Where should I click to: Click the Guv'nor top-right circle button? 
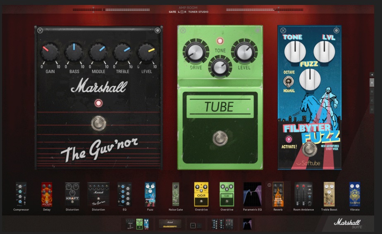(x=158, y=30)
